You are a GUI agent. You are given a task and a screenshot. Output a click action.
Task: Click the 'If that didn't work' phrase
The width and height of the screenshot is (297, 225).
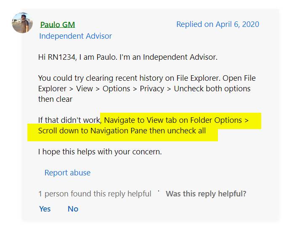pyautogui.click(x=69, y=120)
